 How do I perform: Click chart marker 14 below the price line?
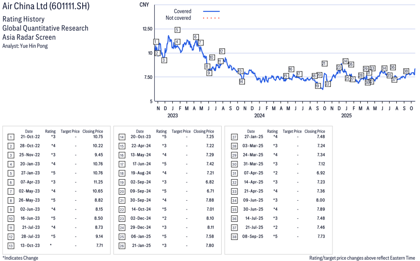241,81
